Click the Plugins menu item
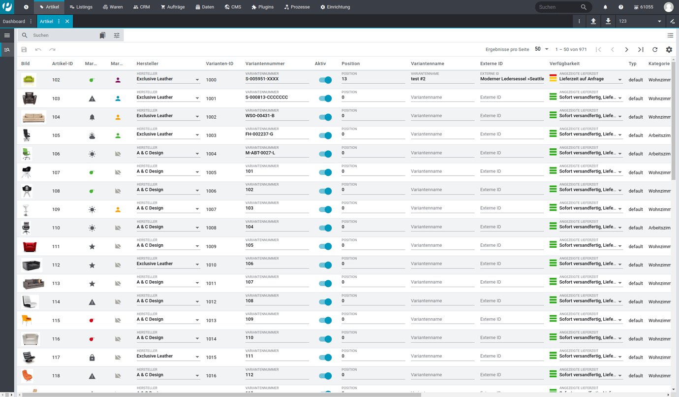Viewport: 679px width, 397px height. click(x=262, y=7)
